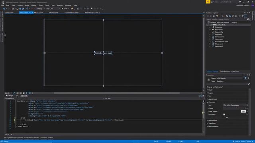255x143 pixels.
Task: Click the New button for DataContext
Action: coord(243,111)
